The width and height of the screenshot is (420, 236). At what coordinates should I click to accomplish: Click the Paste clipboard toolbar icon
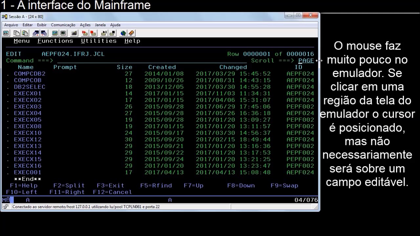pos(25,33)
